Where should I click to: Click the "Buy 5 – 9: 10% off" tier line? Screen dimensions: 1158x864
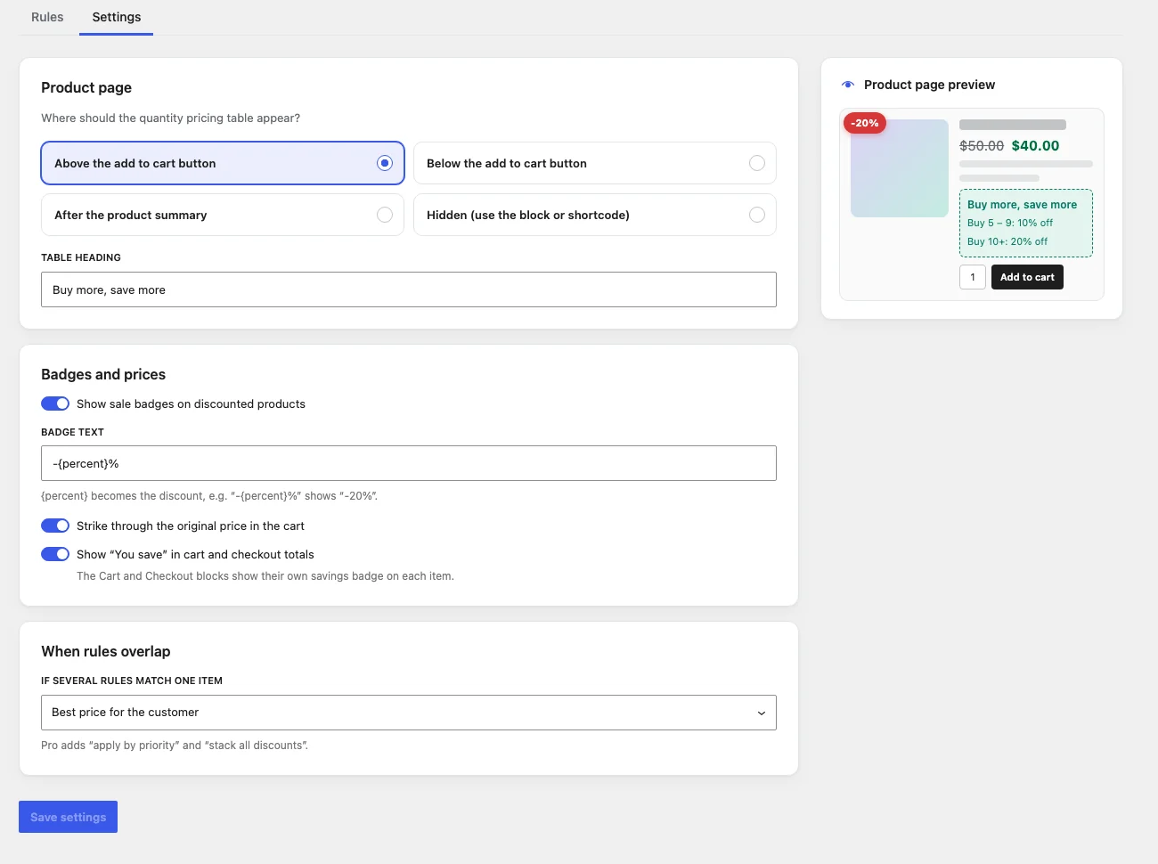click(x=1010, y=223)
